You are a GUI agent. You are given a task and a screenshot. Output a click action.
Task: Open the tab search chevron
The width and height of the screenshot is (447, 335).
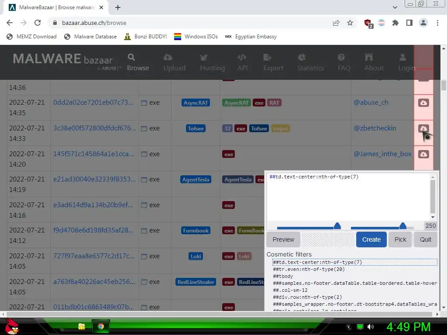pos(395,7)
